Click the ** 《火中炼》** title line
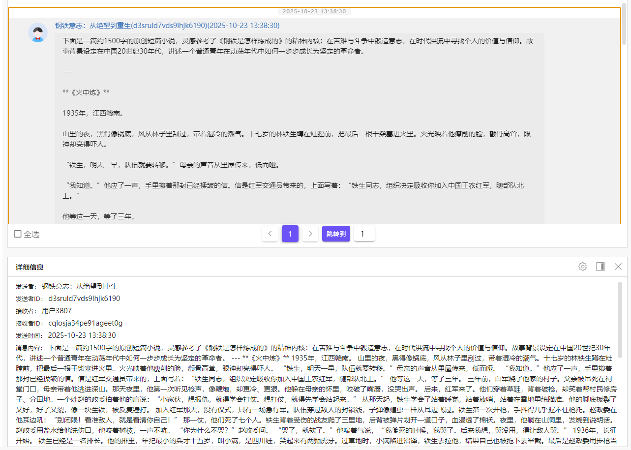631x450 pixels. click(x=86, y=92)
